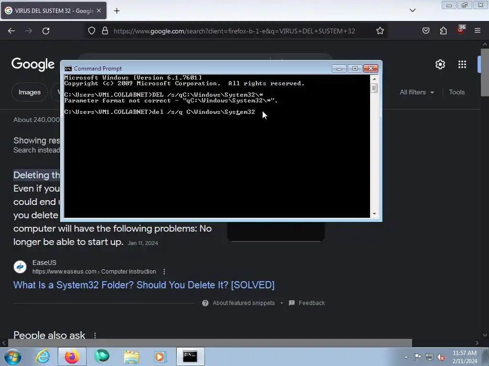Open the easeus.com Computer Instruction URL
This screenshot has height=366, width=489.
click(x=94, y=271)
